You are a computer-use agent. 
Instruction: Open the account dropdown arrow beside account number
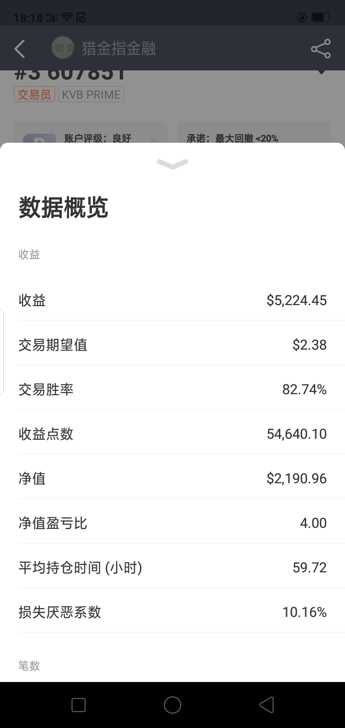322,73
